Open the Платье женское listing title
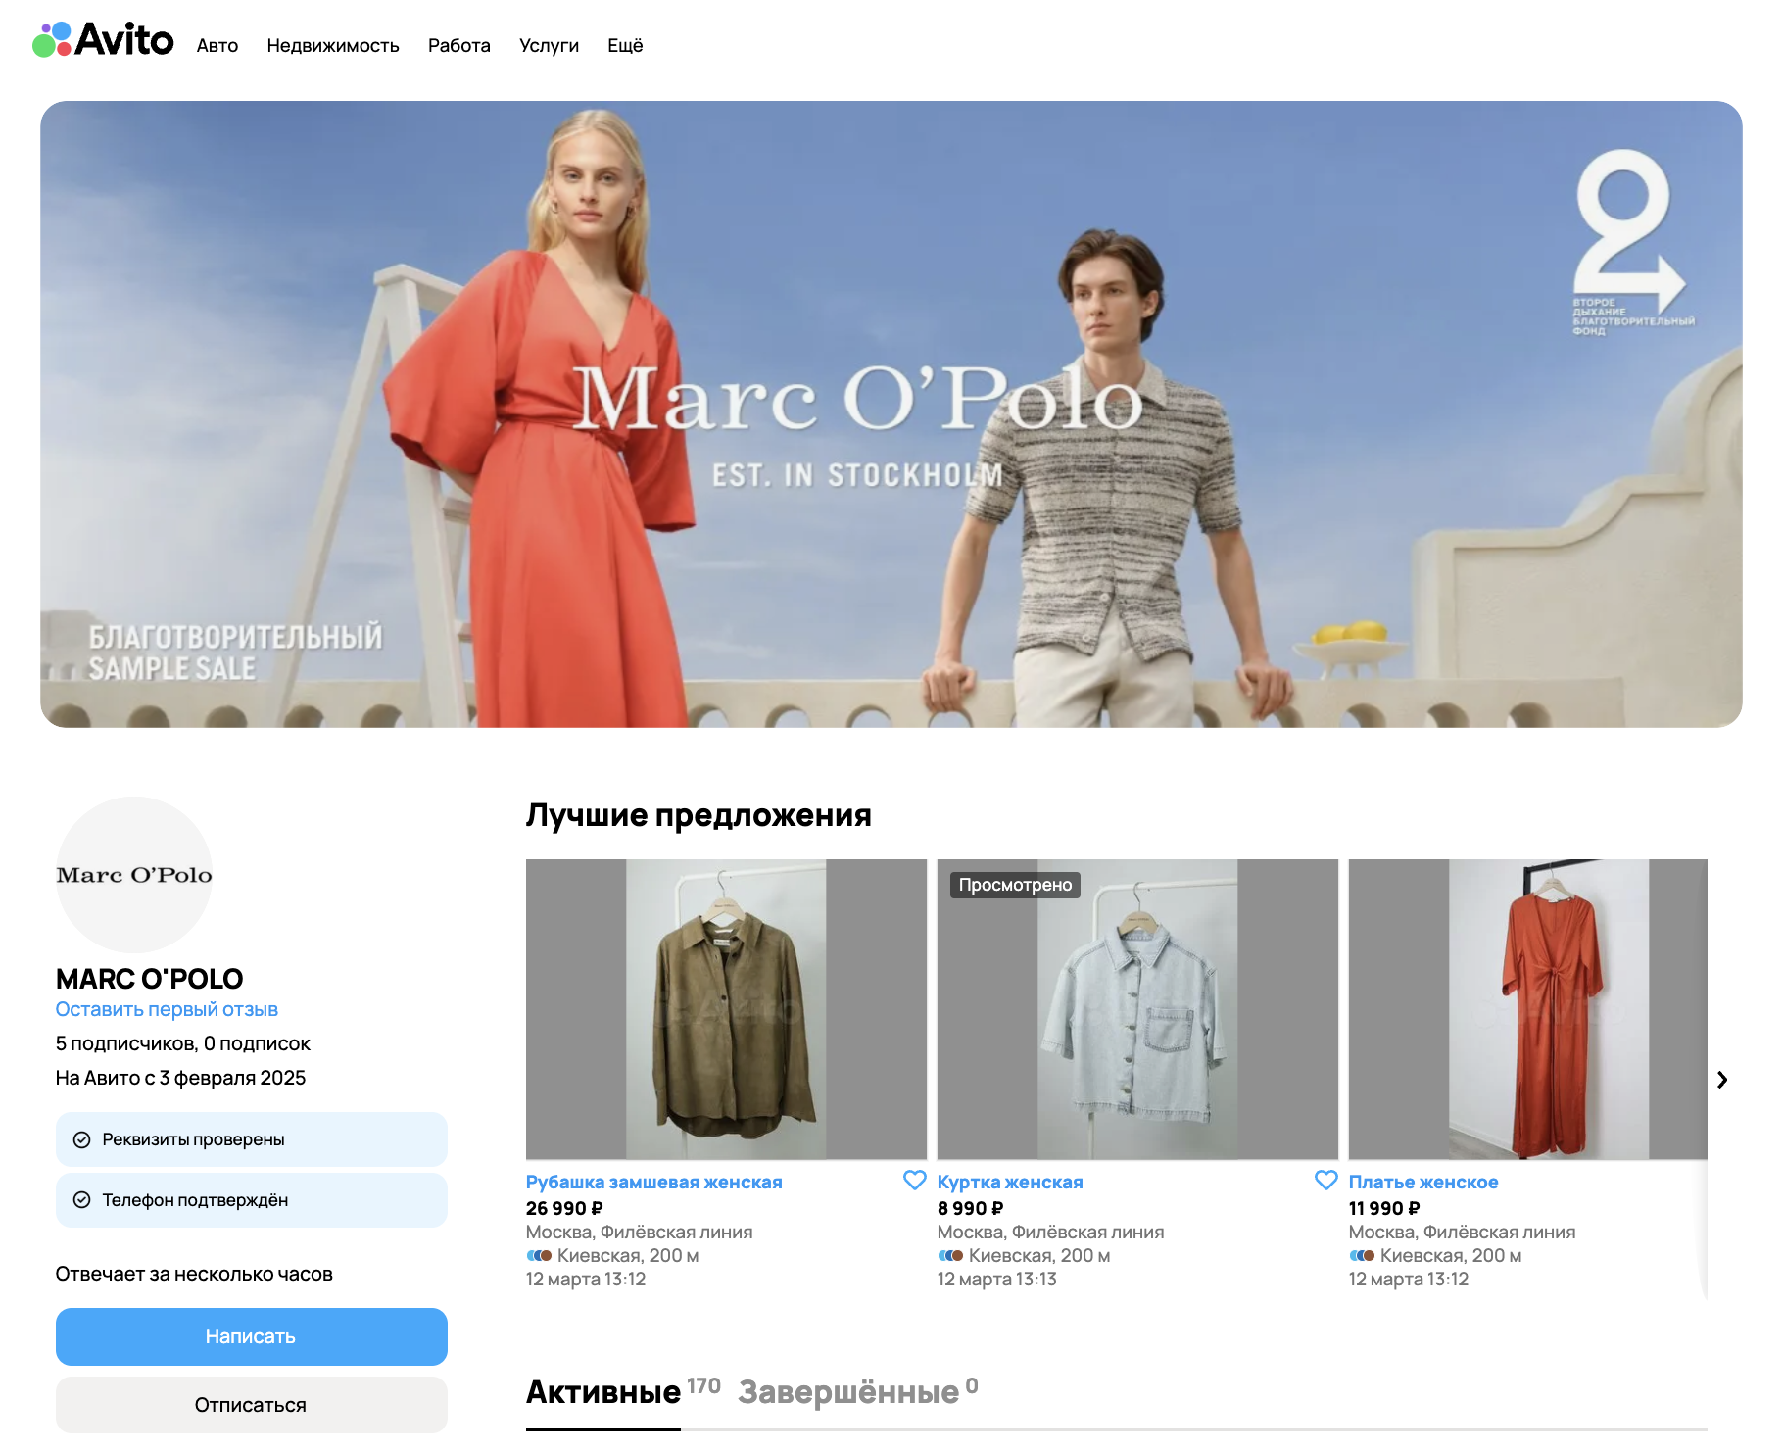 [x=1422, y=1183]
